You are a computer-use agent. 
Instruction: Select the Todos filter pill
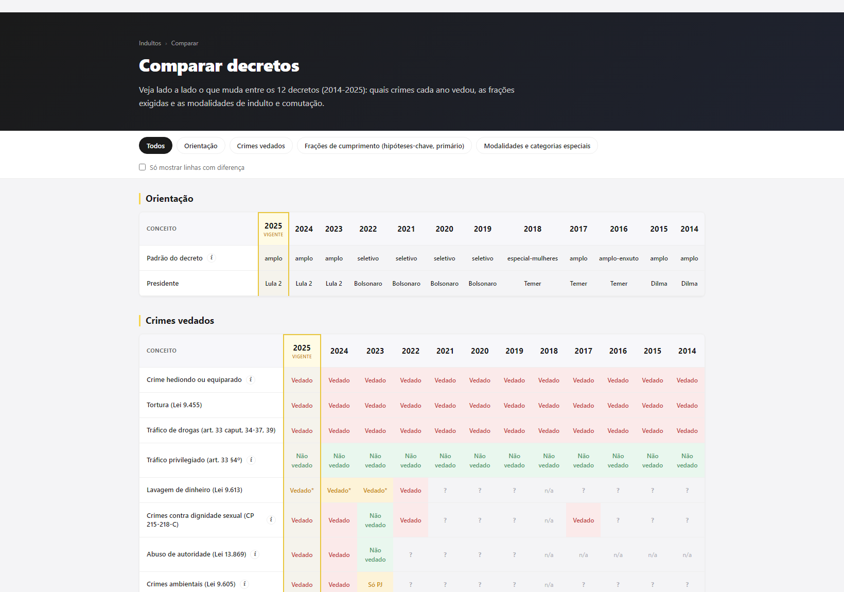(155, 146)
